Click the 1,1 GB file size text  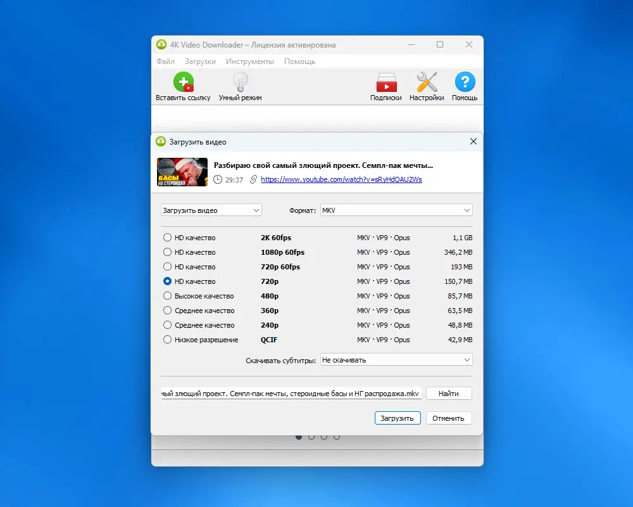coord(462,238)
